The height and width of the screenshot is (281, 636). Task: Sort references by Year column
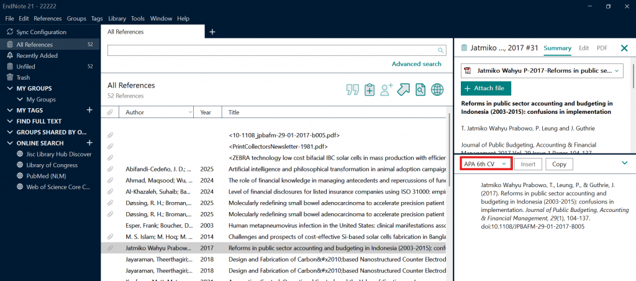(207, 113)
